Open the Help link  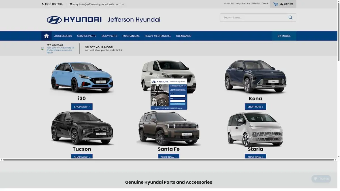pos(238,4)
